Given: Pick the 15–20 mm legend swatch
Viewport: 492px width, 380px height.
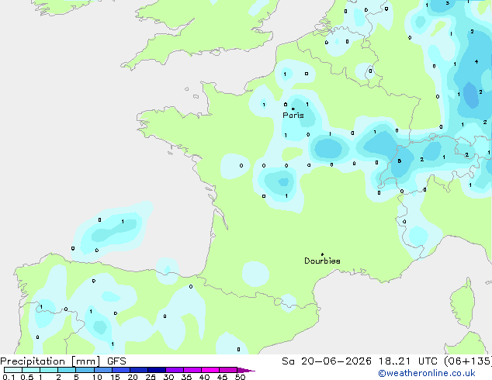Looking at the screenshot, I should coord(120,370).
